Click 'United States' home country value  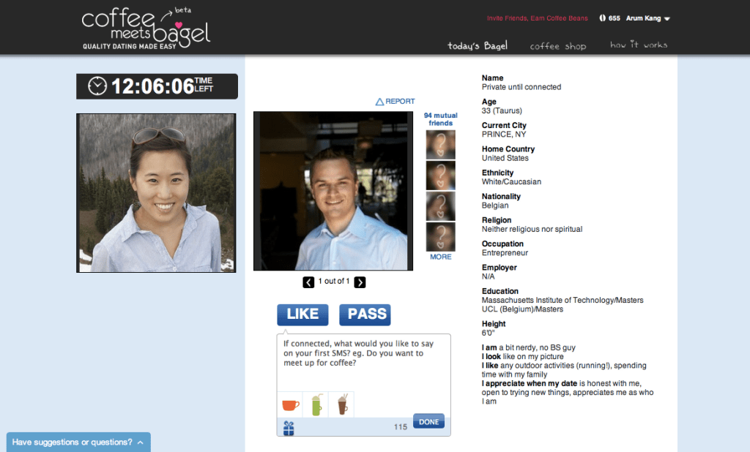click(505, 158)
